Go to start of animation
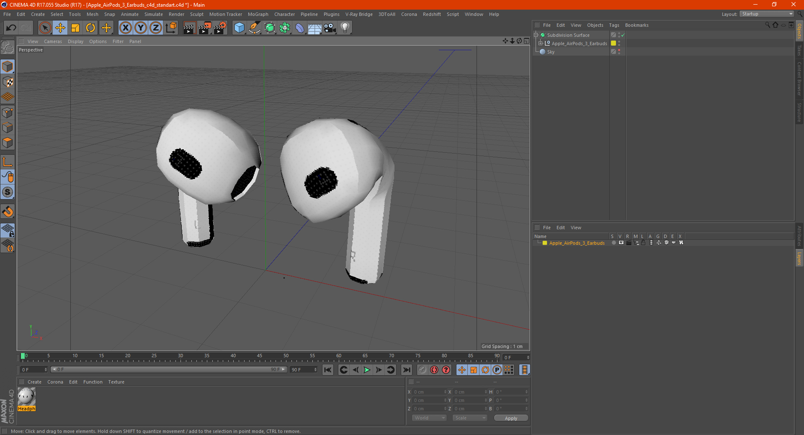 pos(328,370)
